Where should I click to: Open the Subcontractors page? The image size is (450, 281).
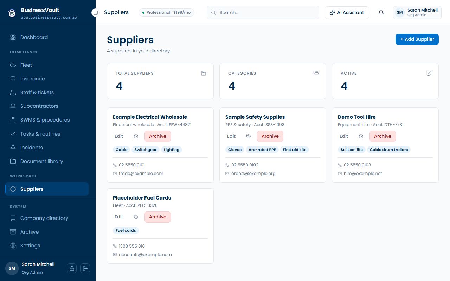pos(47,106)
